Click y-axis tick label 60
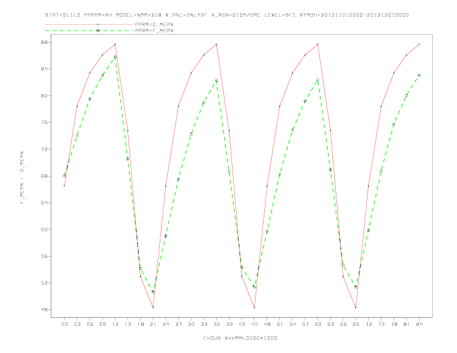 tap(44, 229)
